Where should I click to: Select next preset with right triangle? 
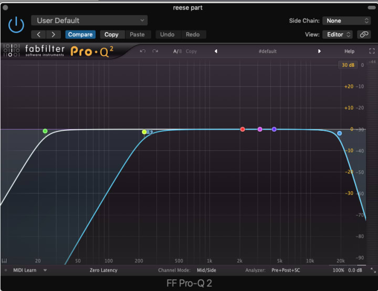point(319,51)
